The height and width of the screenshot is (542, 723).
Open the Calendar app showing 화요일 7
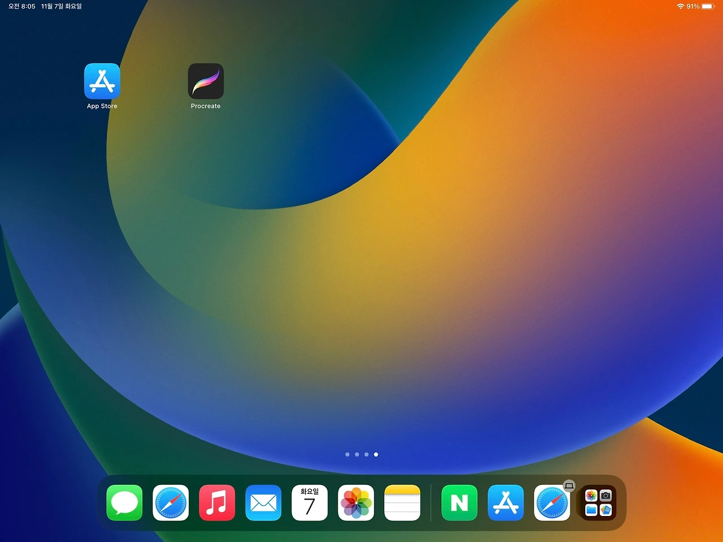(x=310, y=503)
